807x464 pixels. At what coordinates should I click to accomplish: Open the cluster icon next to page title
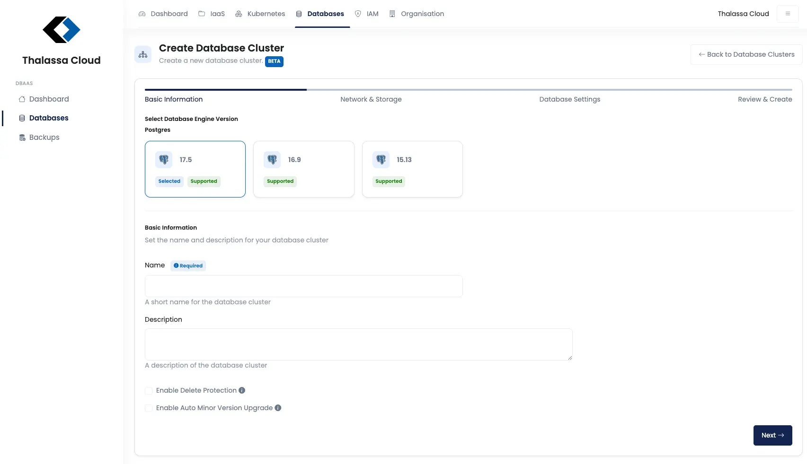click(143, 54)
